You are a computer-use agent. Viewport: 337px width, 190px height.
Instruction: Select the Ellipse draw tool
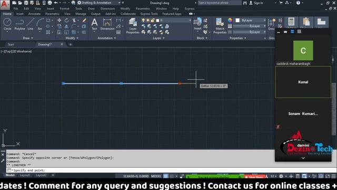pos(48,26)
